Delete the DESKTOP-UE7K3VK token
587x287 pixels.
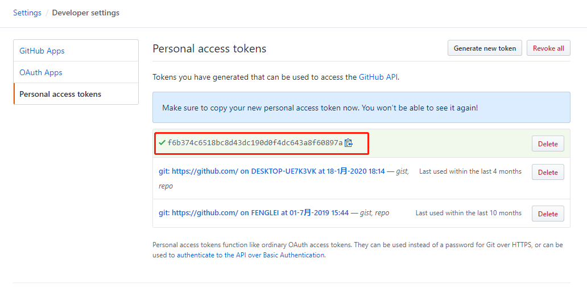(547, 172)
